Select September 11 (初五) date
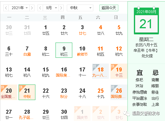This screenshot has width=165, height=121. click(101, 51)
